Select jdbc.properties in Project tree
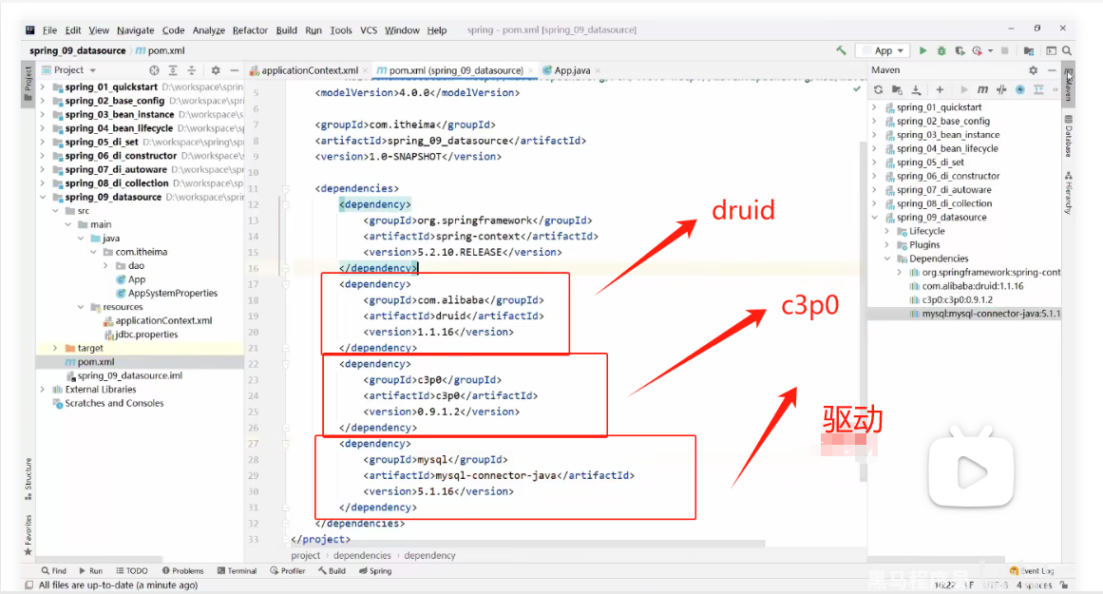Viewport: 1103px width, 594px height. [141, 335]
